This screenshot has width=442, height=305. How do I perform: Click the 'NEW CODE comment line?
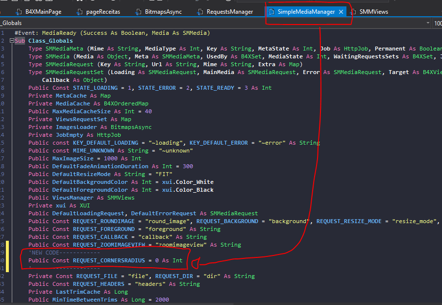[64, 253]
